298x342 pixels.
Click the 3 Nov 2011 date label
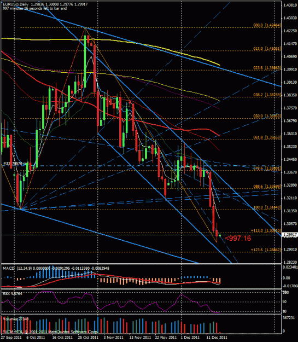coord(113,337)
